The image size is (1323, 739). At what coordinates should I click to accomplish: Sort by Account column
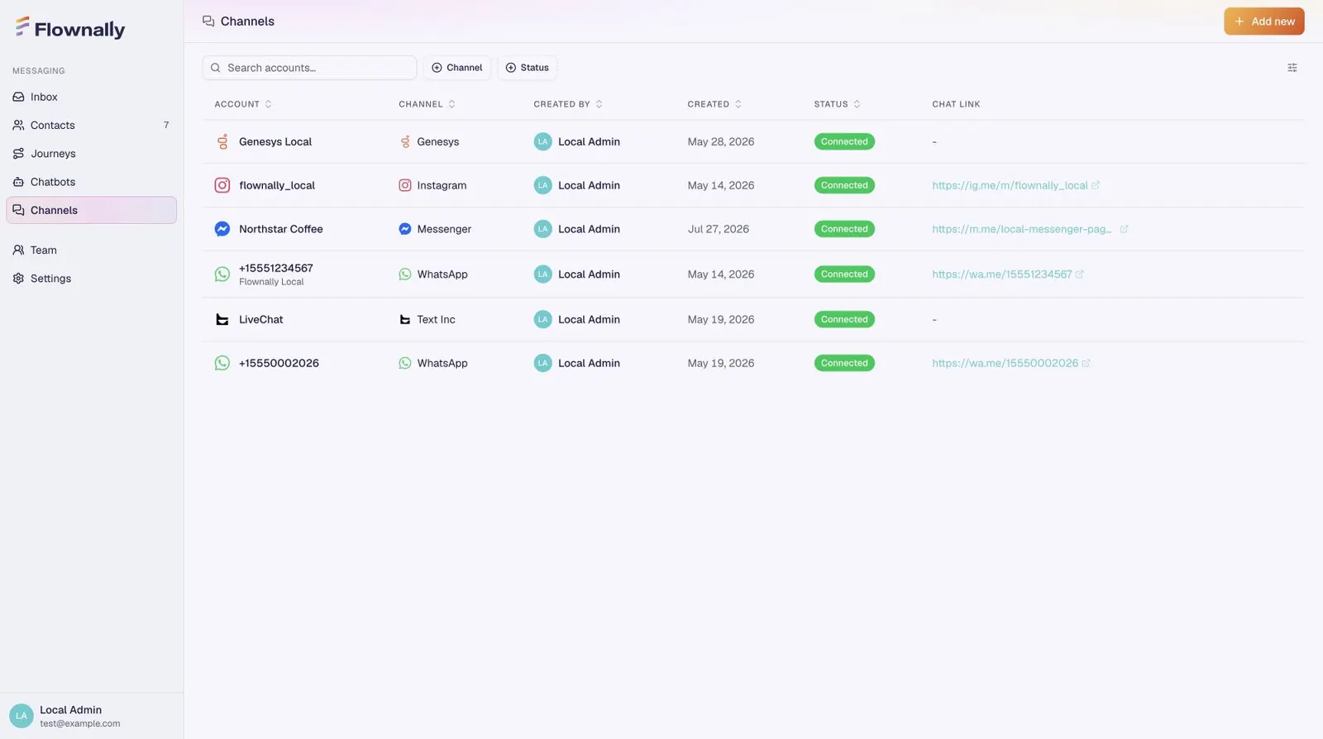point(243,104)
